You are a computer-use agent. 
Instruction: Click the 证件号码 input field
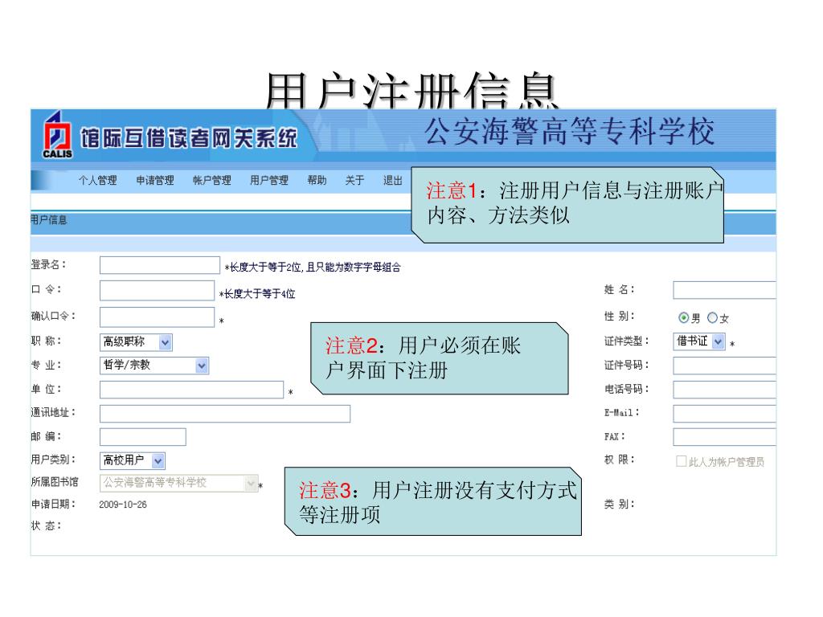pyautogui.click(x=724, y=366)
